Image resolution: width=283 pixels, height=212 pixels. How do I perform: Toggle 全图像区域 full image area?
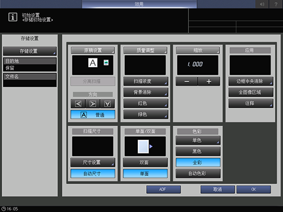coord(251,92)
